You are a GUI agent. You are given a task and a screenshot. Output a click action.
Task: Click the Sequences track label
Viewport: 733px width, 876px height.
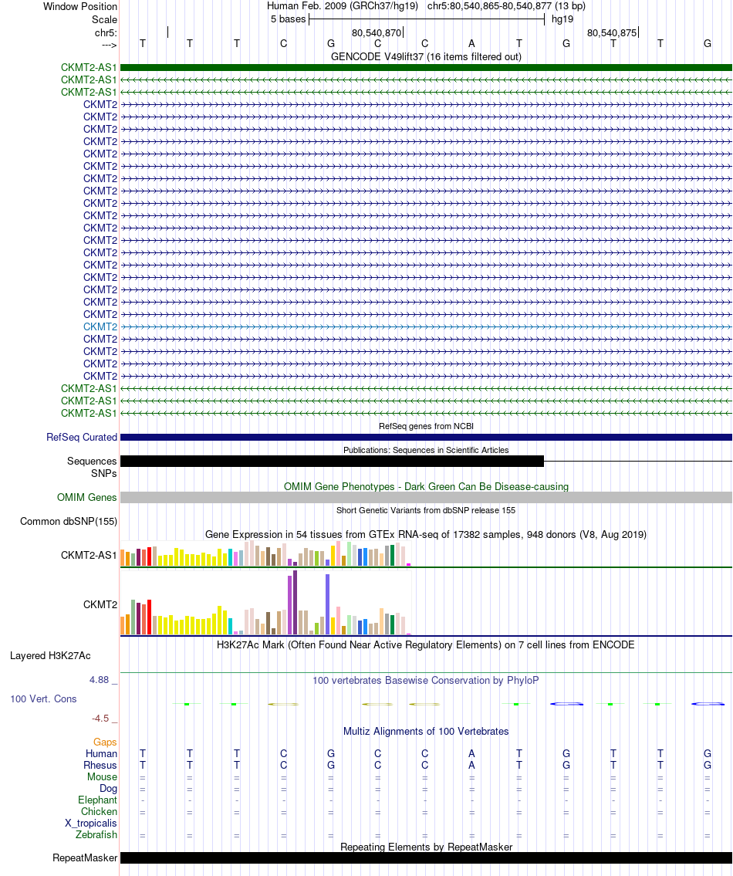pos(92,462)
